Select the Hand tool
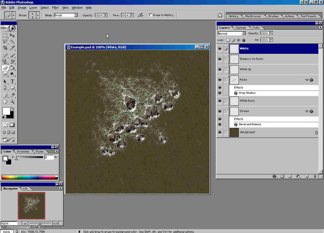Screen dimensions: 324x233 (5, 102)
